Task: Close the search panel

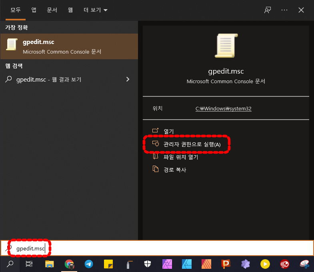Action: (301, 10)
